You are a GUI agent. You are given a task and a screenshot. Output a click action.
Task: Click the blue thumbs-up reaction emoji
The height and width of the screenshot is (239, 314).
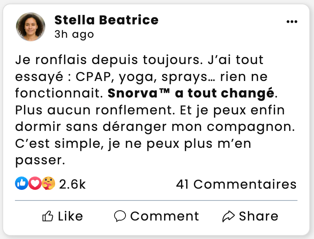(22, 183)
